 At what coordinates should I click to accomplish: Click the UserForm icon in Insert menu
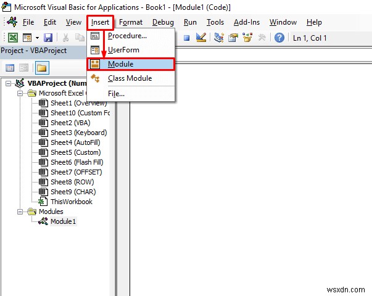click(x=95, y=50)
